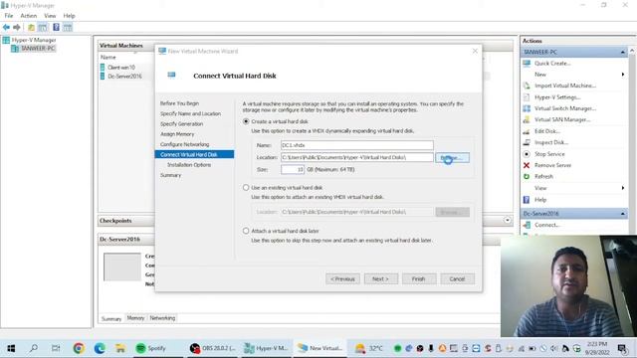Click the Inspect Disk icon
Viewport: 637px width, 358px height.
(x=527, y=142)
